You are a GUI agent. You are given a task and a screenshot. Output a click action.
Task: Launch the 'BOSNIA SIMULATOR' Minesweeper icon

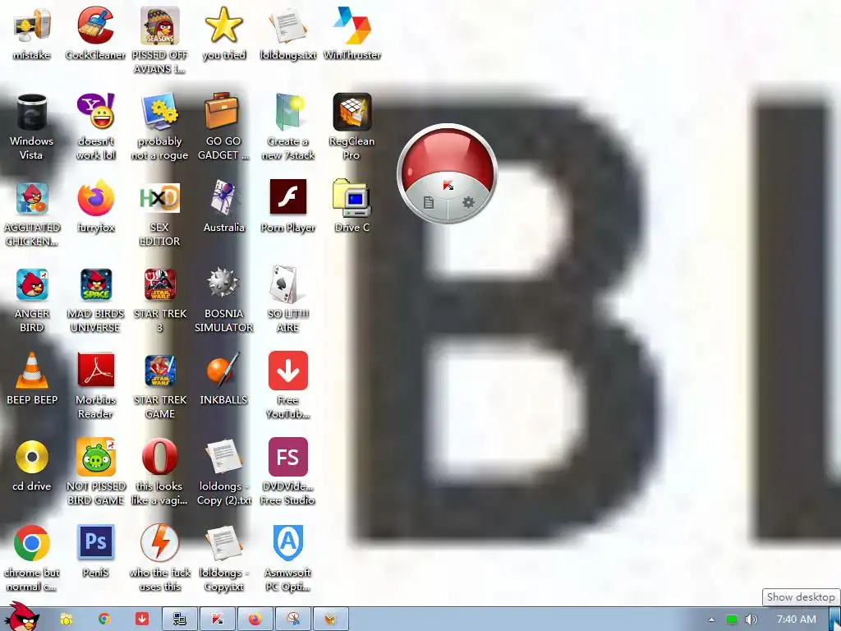pyautogui.click(x=223, y=284)
